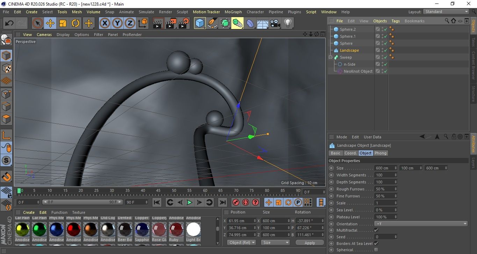Open the Sculpt menu

click(x=182, y=12)
